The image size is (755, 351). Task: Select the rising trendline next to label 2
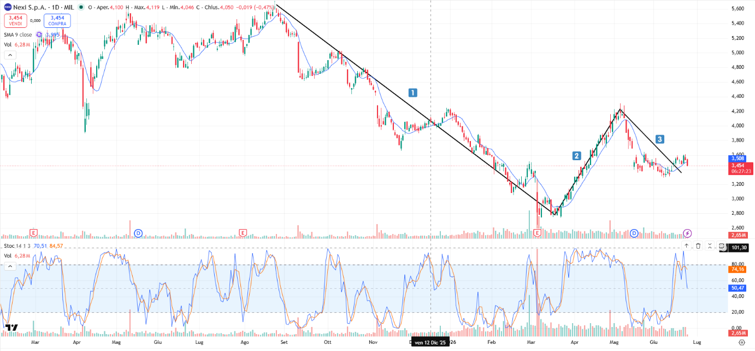tap(587, 161)
